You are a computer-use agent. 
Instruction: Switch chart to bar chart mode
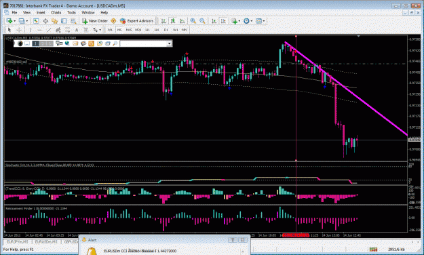163,21
